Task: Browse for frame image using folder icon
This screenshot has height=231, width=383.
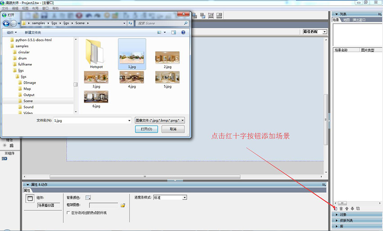Action: (123, 205)
